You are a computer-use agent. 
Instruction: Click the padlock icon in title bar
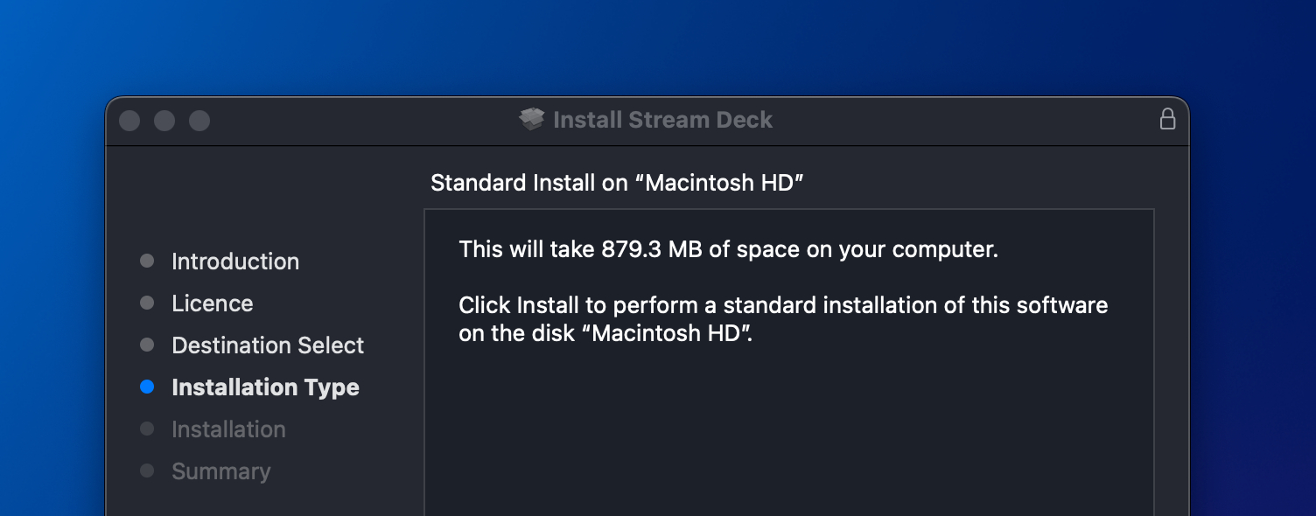[x=1167, y=119]
